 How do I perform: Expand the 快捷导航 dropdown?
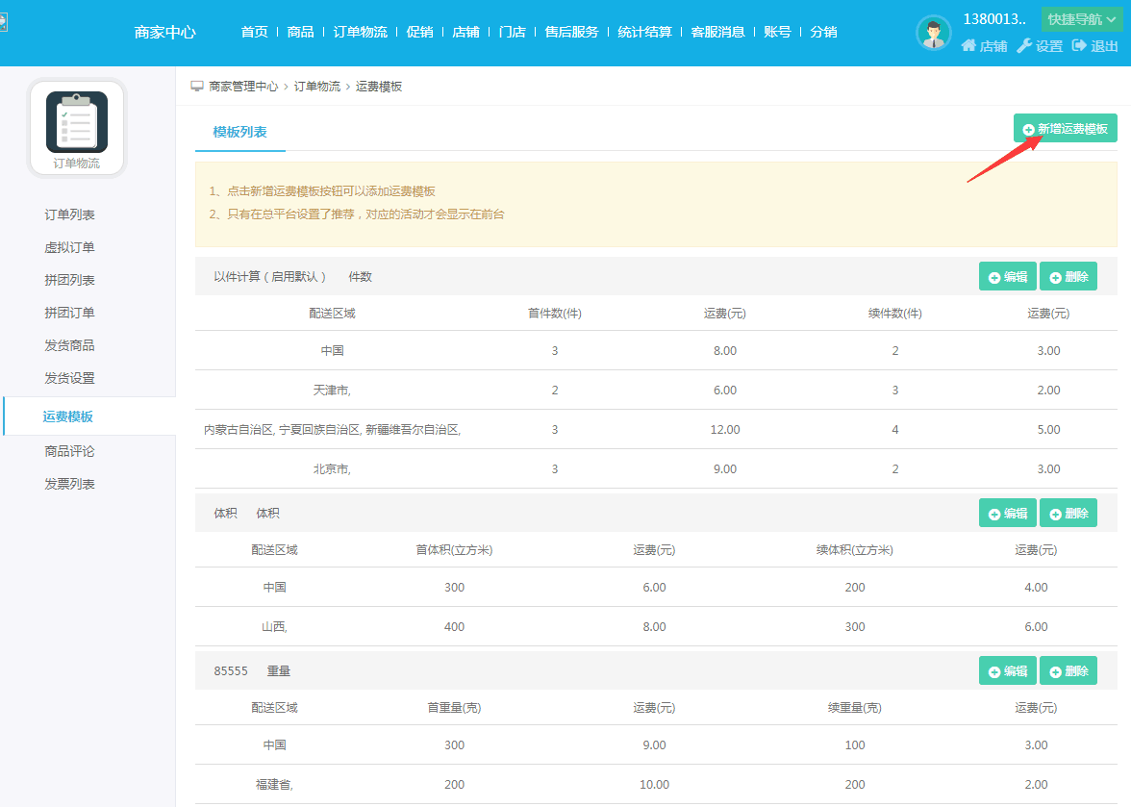1082,19
